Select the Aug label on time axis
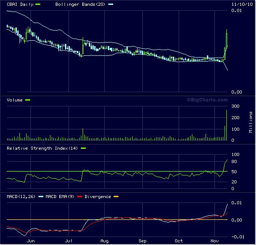256x245 pixels. pyautogui.click(x=104, y=241)
